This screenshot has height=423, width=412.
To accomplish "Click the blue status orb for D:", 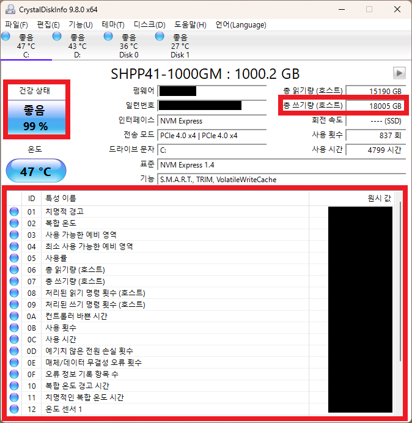I will tap(57, 36).
